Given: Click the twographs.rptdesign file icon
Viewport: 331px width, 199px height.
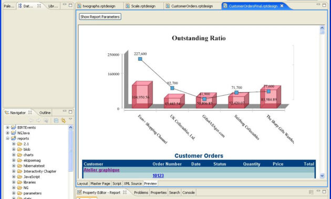Looking at the screenshot, I should pos(79,6).
